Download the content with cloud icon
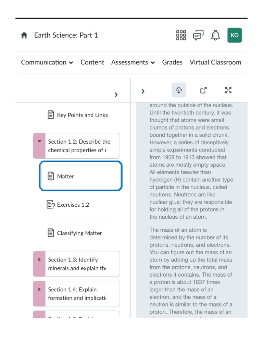The height and width of the screenshot is (351, 263). pos(179,90)
